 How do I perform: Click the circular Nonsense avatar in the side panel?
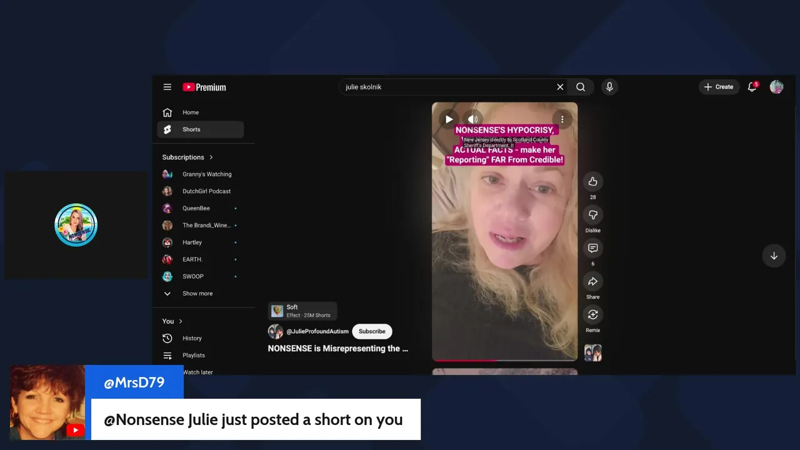76,225
